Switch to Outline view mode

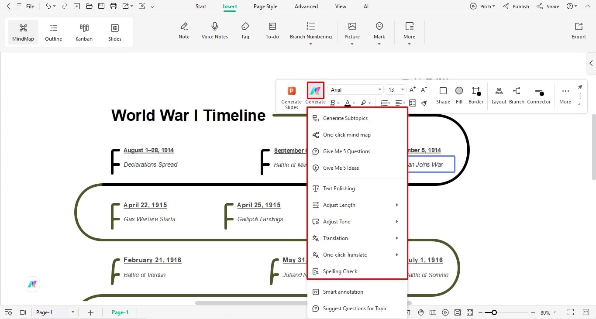(x=53, y=32)
